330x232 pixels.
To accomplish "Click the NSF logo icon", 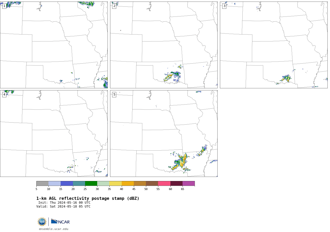I will tap(42, 222).
